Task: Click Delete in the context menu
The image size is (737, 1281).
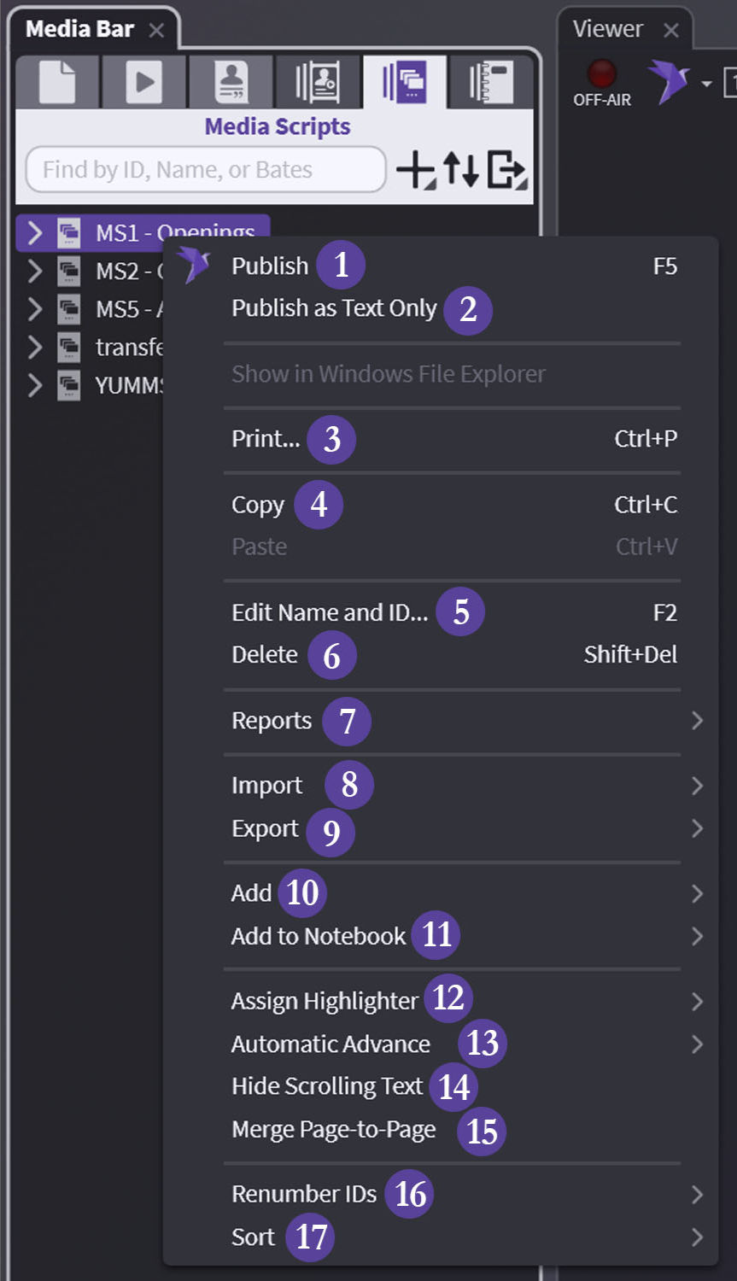Action: [265, 655]
